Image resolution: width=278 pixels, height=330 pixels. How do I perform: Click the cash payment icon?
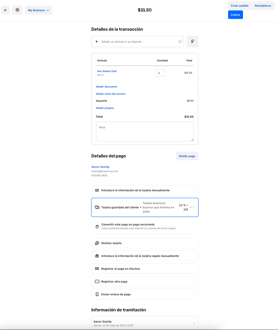97,269
